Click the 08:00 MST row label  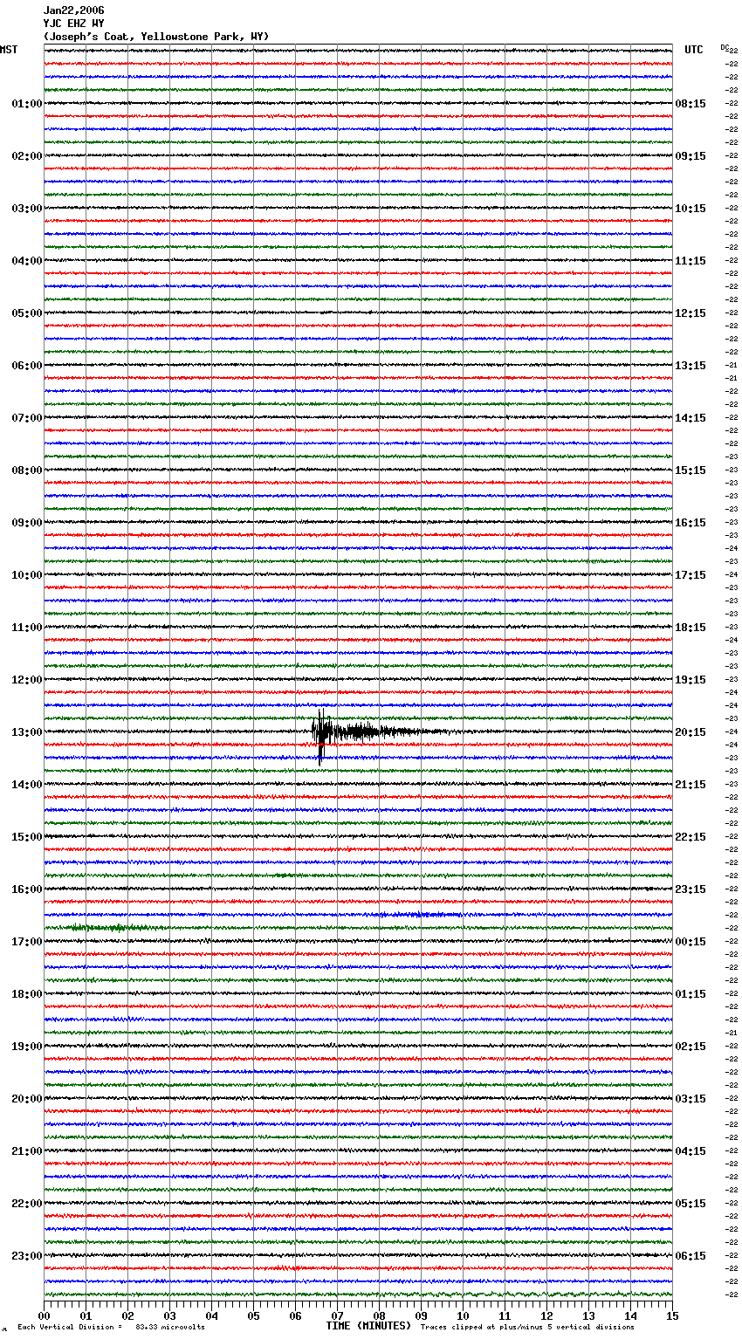[x=26, y=470]
